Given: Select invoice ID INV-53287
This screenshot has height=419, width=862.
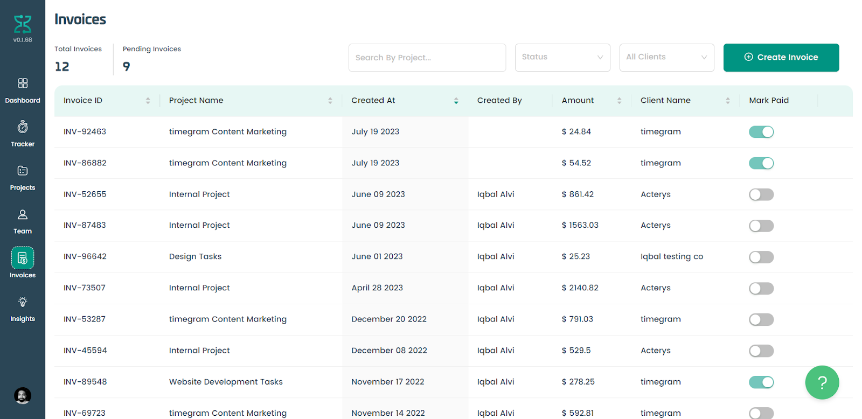Looking at the screenshot, I should (85, 319).
